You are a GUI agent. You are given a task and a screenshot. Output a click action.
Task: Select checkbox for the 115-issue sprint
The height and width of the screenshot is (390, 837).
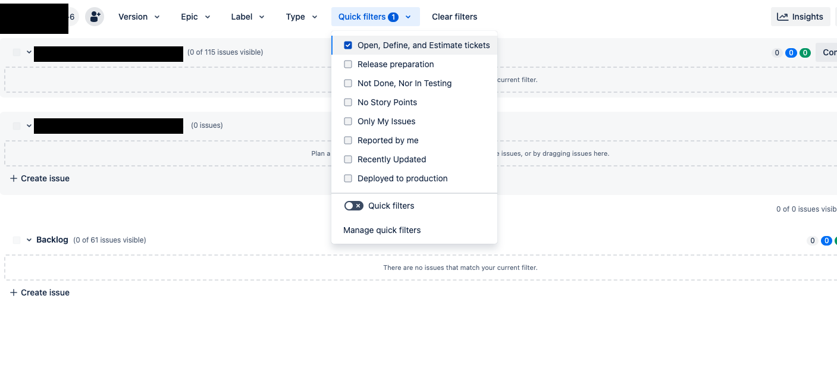coord(17,52)
